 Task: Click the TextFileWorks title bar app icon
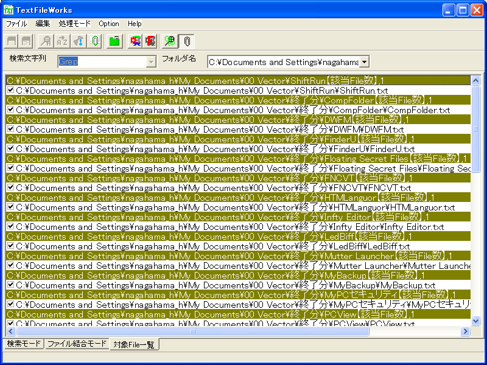coord(9,10)
